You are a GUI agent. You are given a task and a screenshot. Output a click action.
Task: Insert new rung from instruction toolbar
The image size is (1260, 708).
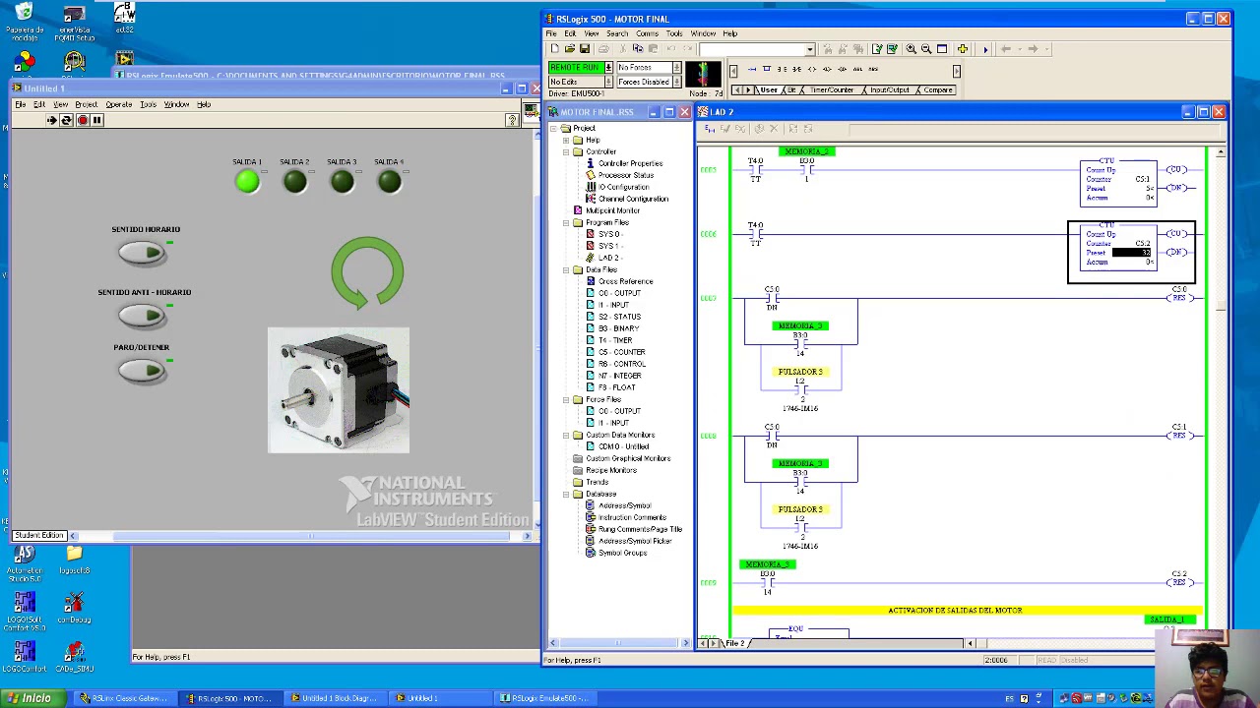point(752,70)
